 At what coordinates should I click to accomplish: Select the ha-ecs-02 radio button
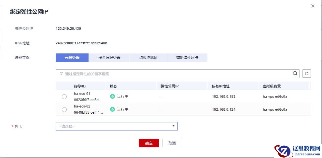point(64,110)
